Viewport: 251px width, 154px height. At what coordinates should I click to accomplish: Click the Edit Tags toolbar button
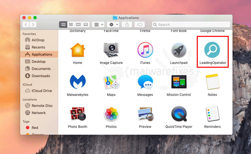(x=140, y=25)
